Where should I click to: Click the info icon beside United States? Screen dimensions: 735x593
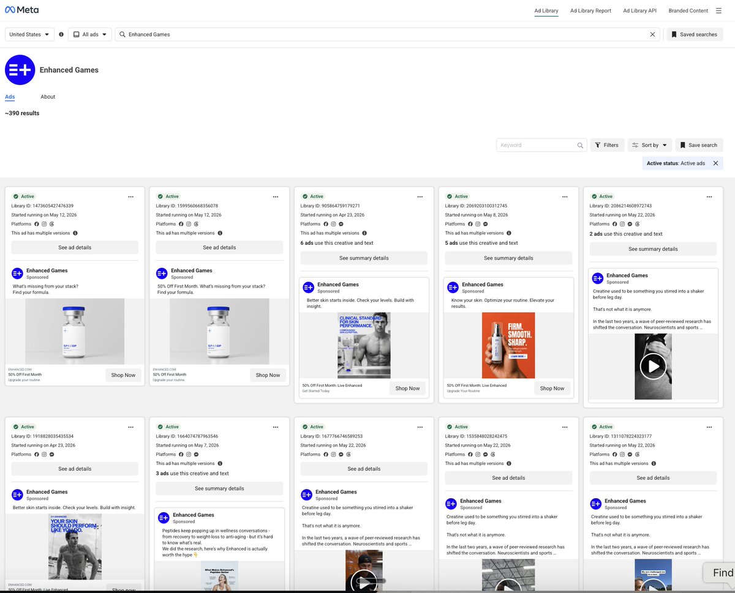point(61,34)
